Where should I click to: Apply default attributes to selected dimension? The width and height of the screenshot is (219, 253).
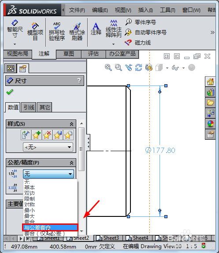26,135
